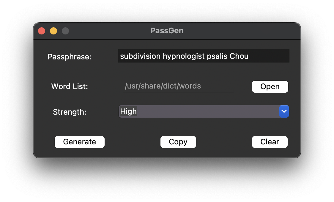Click Clear to reset the passphrase

pyautogui.click(x=270, y=142)
